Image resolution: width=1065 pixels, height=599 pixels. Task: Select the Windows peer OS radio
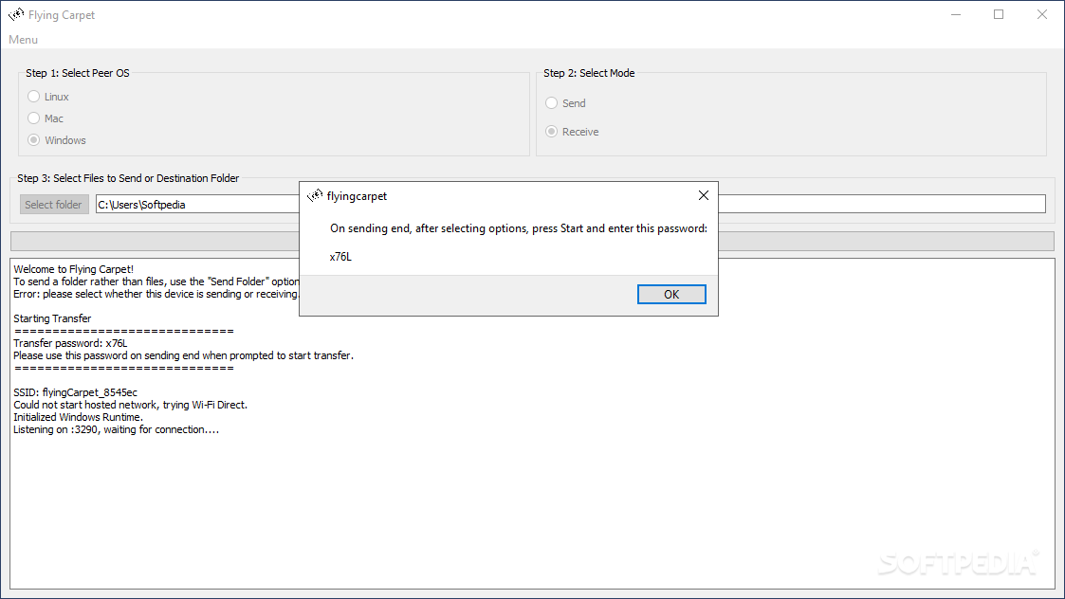pyautogui.click(x=57, y=140)
